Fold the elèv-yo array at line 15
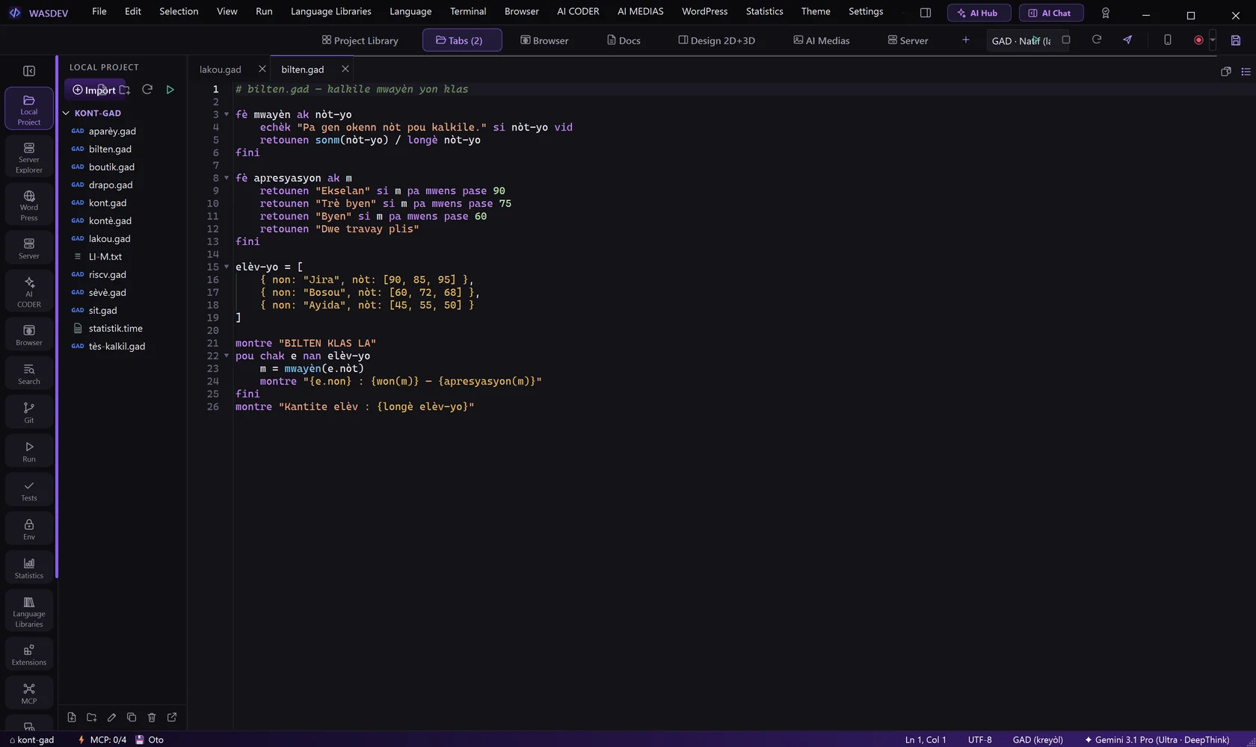 coord(227,267)
